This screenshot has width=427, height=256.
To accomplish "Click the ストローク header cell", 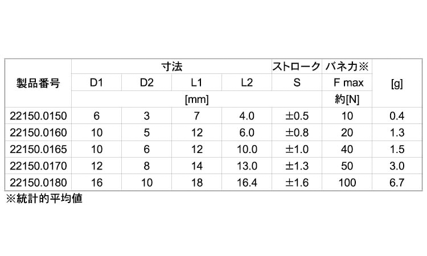I will click(297, 67).
